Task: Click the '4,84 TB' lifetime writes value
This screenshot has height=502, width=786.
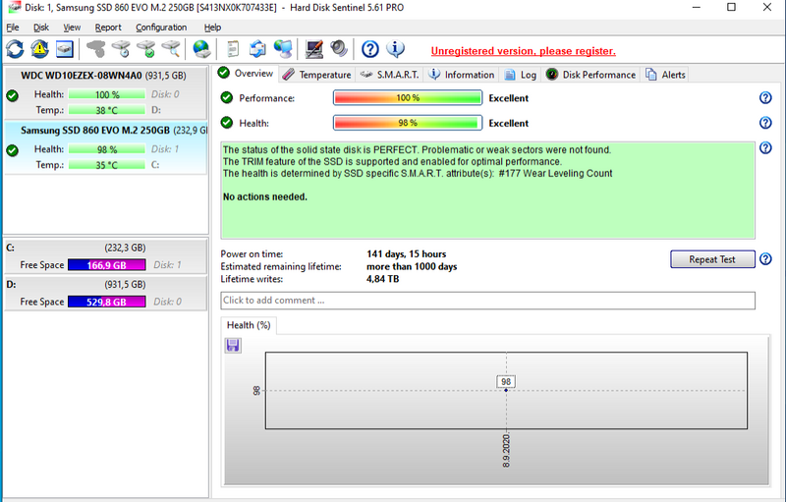Action: [x=382, y=279]
